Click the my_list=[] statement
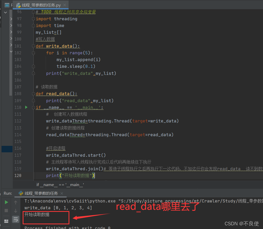The image size is (263, 229). click(x=48, y=32)
